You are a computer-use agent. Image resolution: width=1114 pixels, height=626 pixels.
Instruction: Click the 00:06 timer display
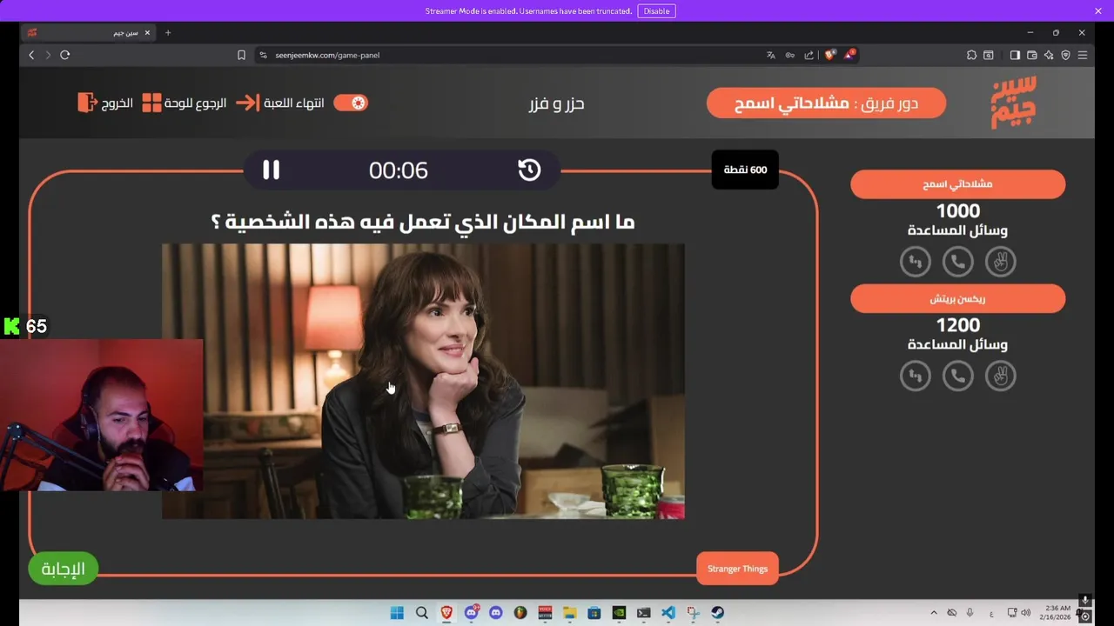[399, 170]
